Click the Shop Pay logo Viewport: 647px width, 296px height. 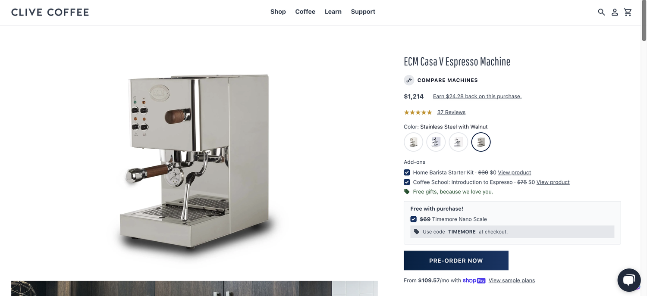474,280
